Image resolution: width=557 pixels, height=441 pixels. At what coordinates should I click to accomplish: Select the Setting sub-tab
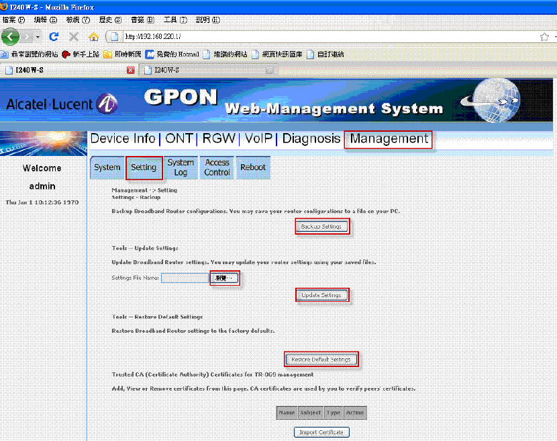144,167
